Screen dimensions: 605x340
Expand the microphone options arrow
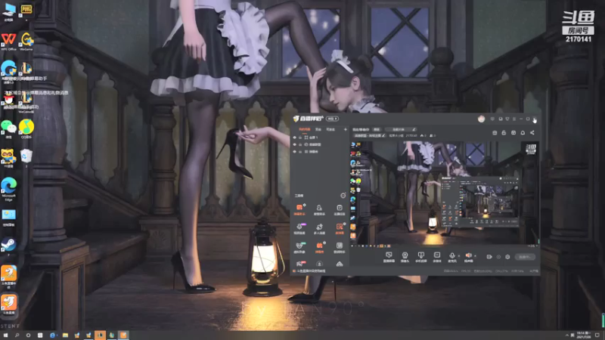458,255
